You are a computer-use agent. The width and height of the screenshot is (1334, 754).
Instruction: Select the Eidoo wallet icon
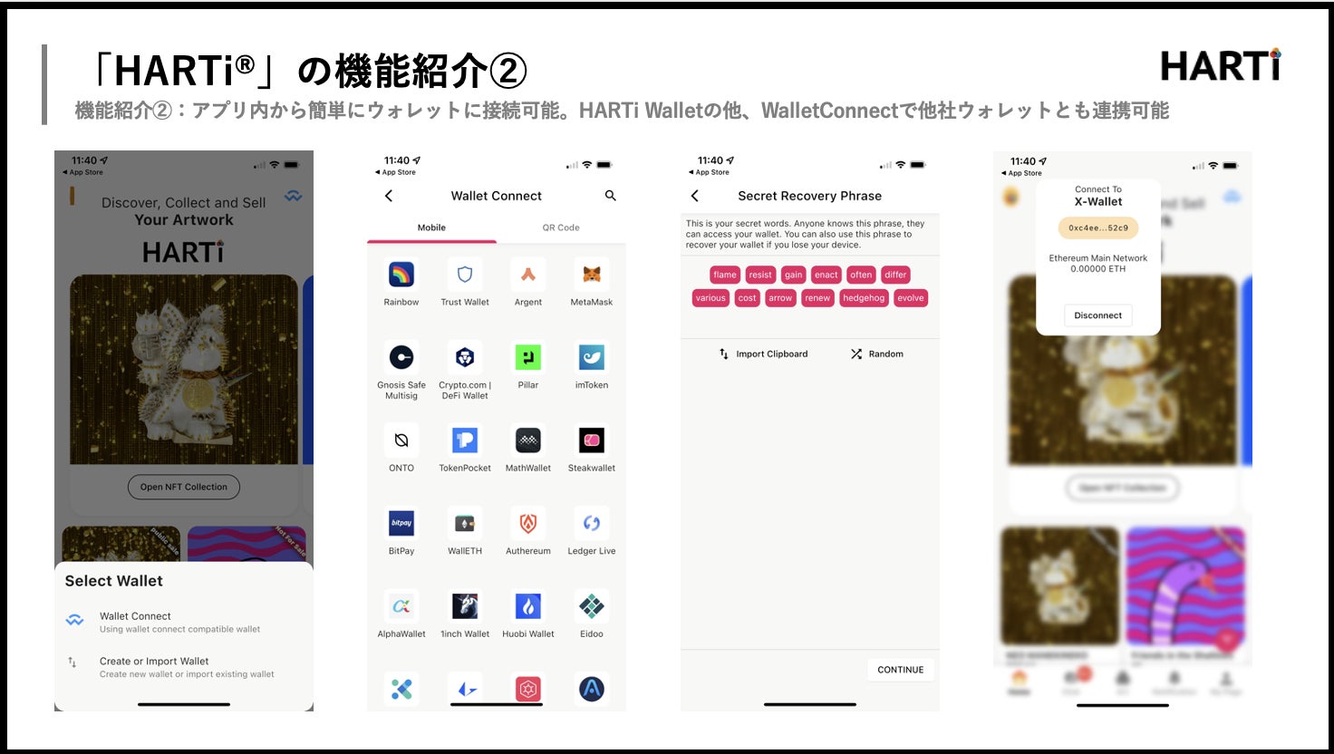[x=592, y=606]
